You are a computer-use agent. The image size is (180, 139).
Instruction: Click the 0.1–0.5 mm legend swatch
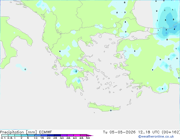5,135
